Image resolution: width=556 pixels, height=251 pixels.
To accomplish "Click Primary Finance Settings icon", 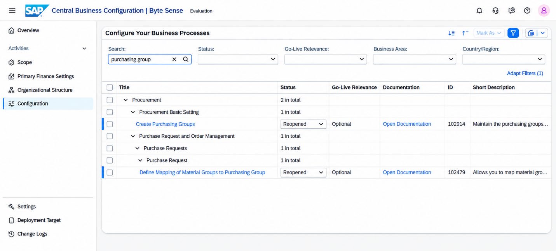I will click(11, 76).
